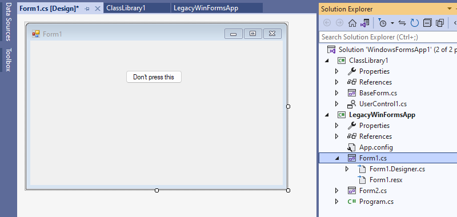The height and width of the screenshot is (217, 457).
Task: Click the App.config file icon
Action: click(x=351, y=147)
